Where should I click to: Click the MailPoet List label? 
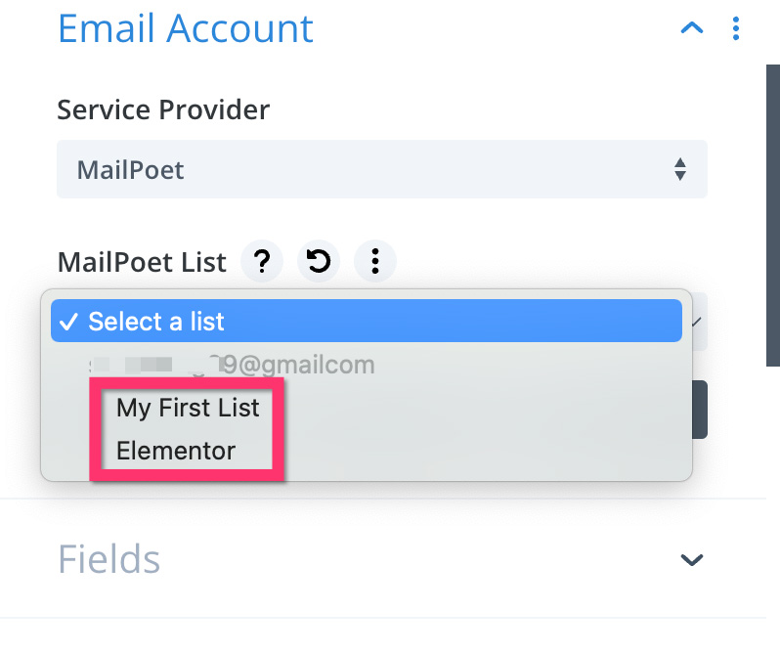tap(142, 262)
